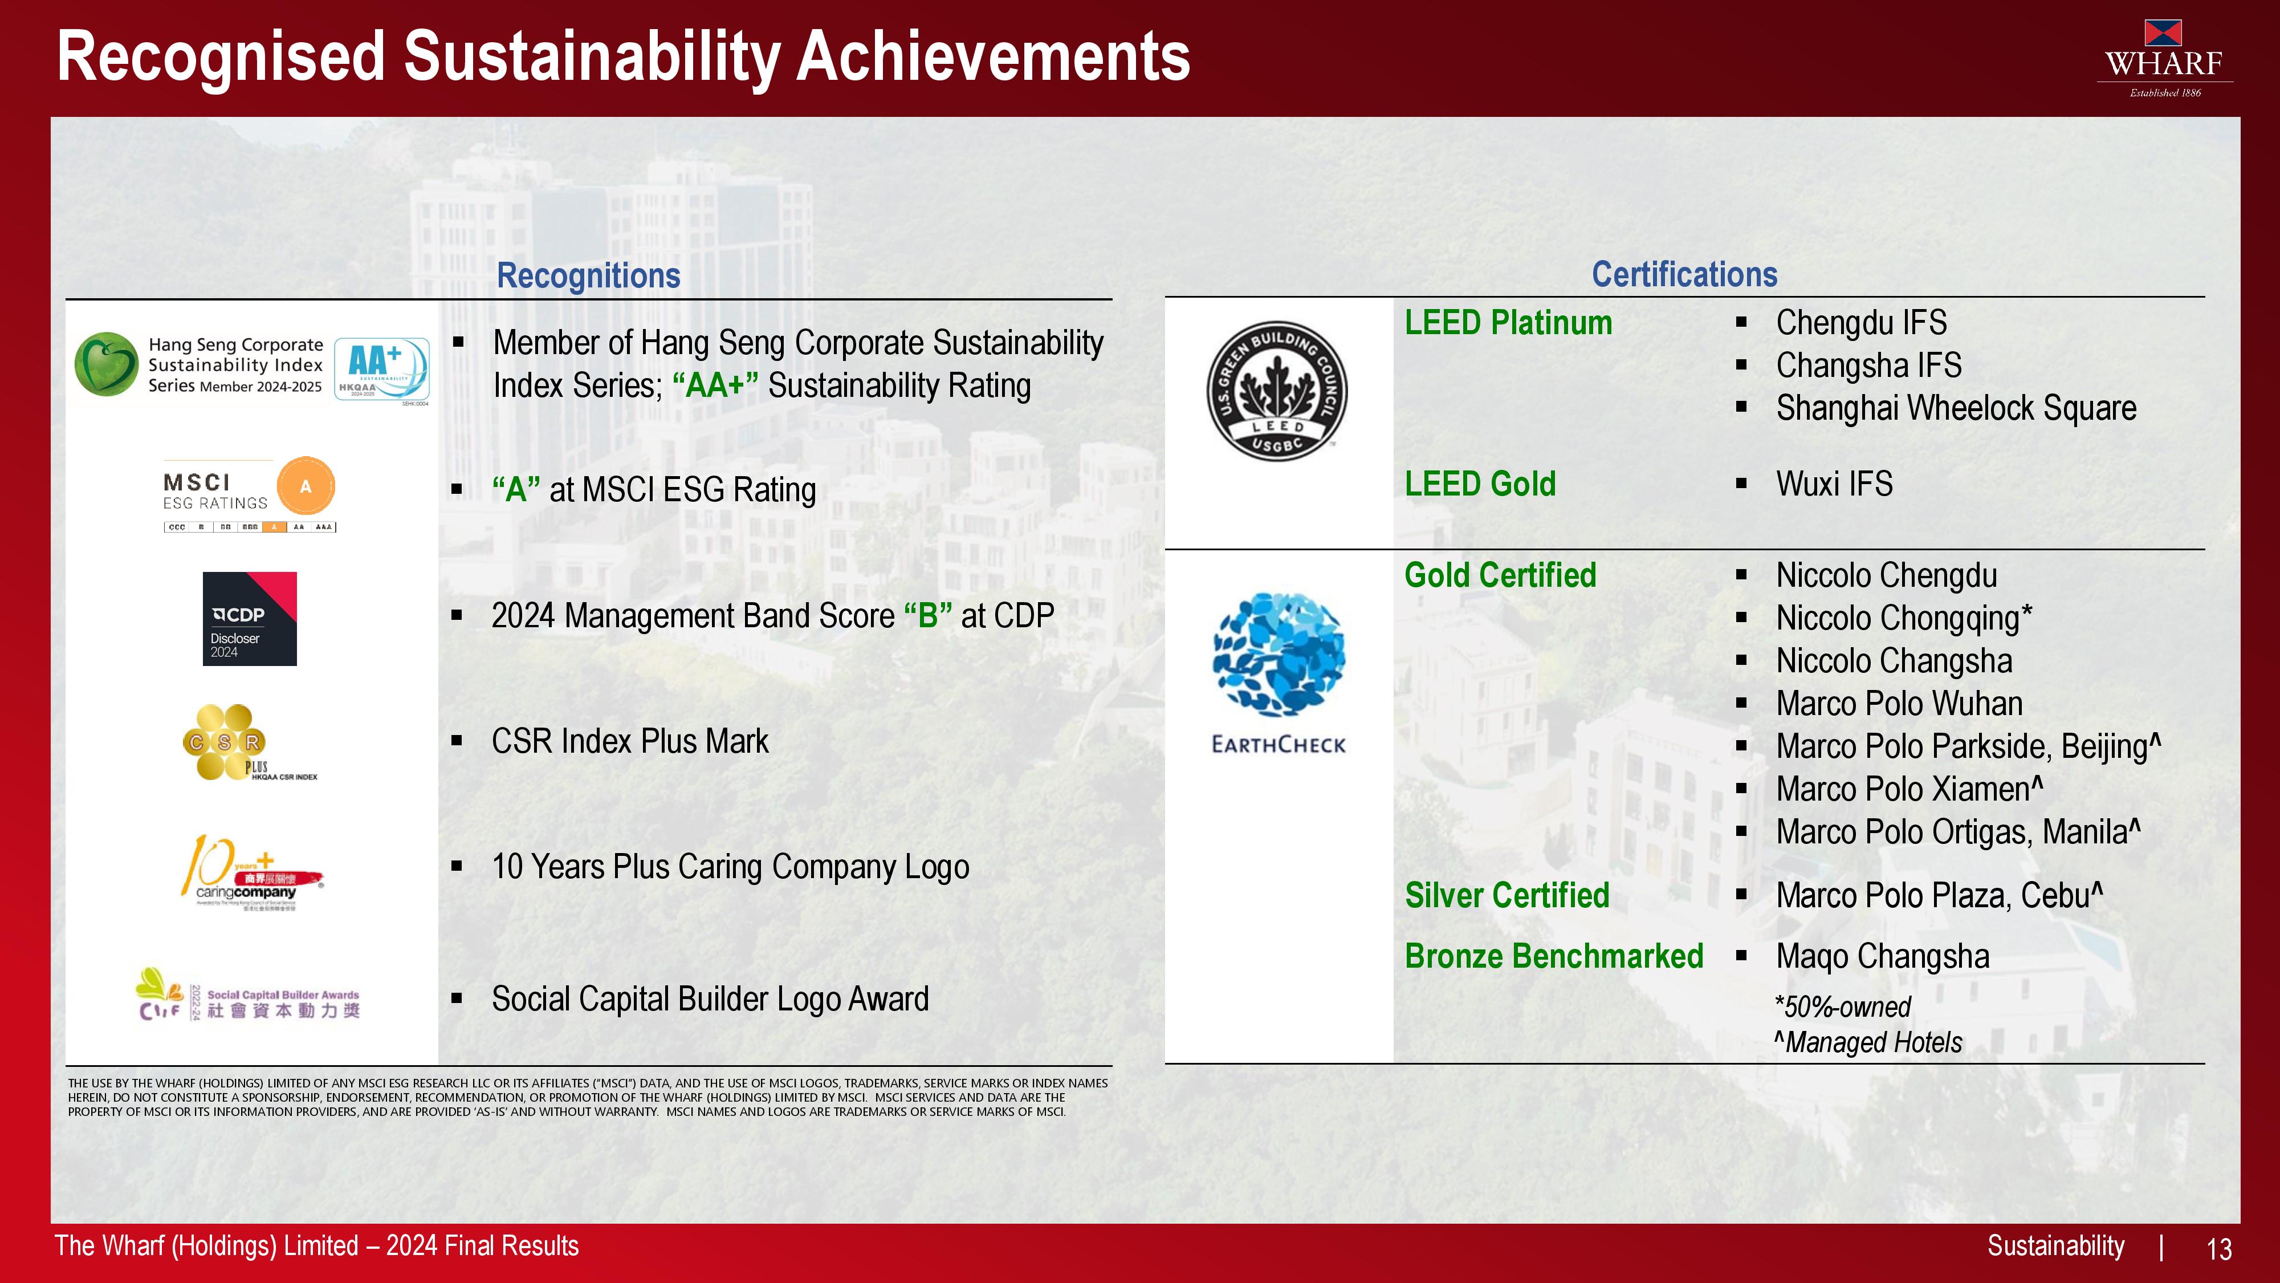Click the Silver Certified label
This screenshot has height=1283, width=2280.
pyautogui.click(x=1507, y=895)
